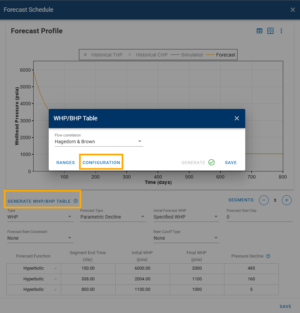
Task: Click SAVE in the WHP/BHP Table dialog
Action: [x=231, y=163]
